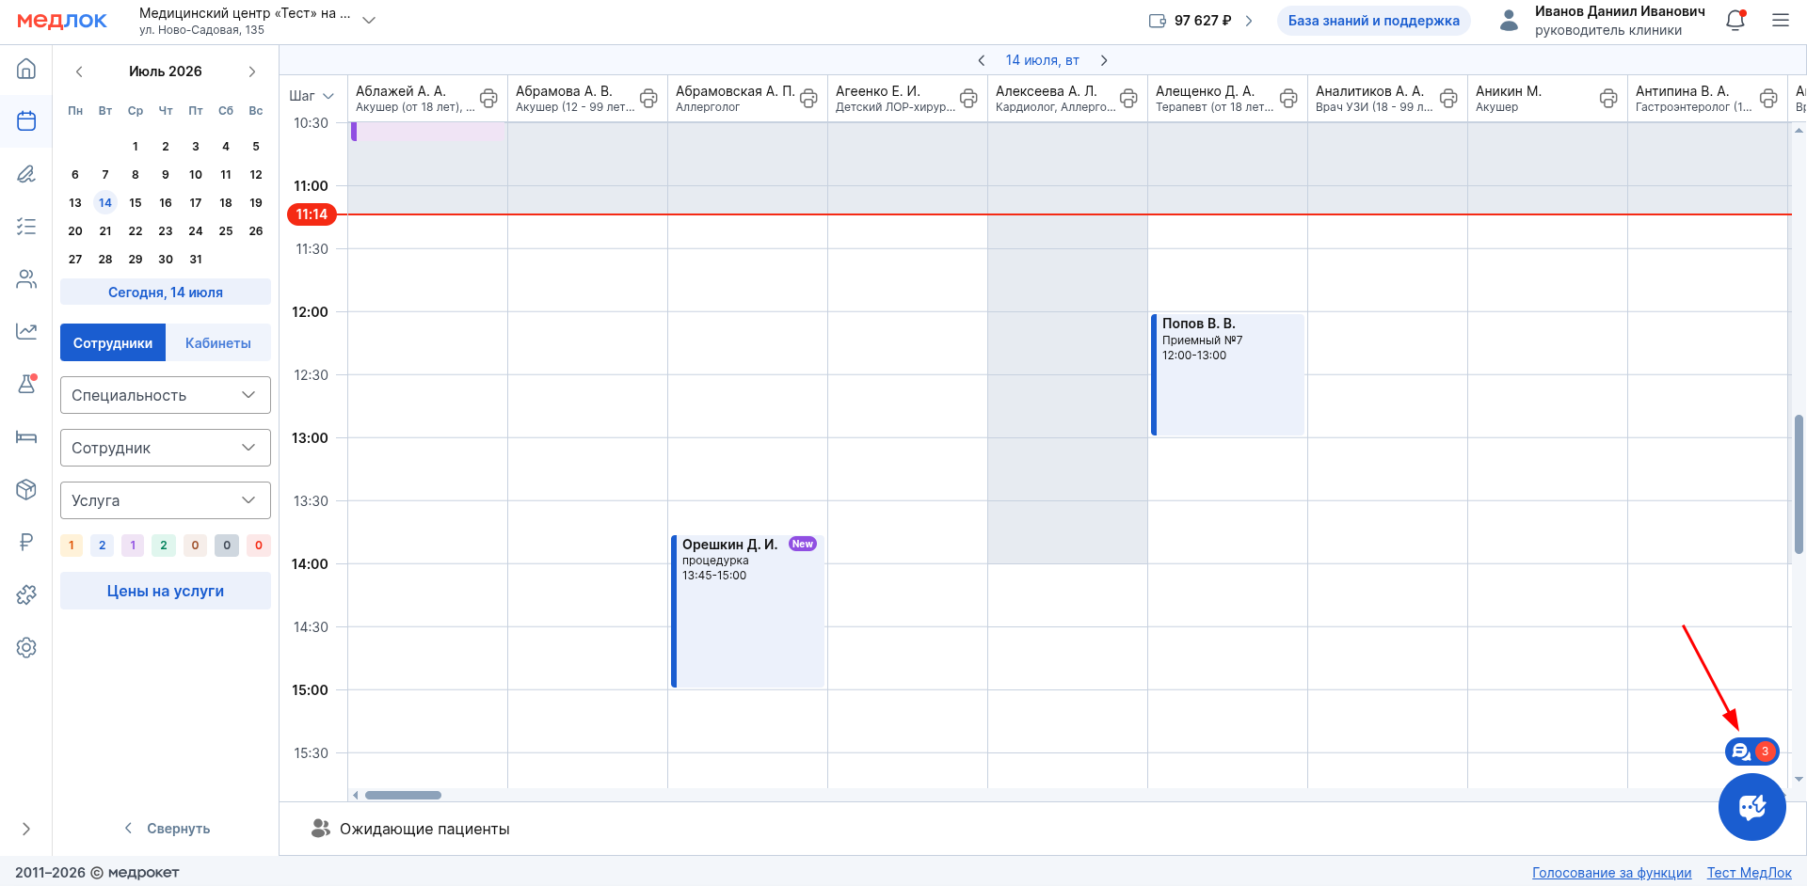Go to previous month in mini calendar
The height and width of the screenshot is (886, 1807).
pyautogui.click(x=79, y=71)
